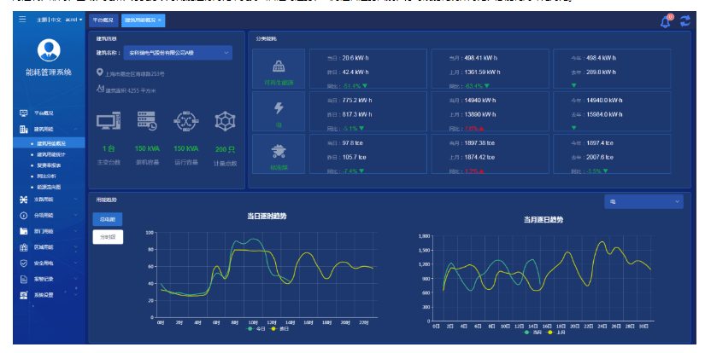Click the 当月逐日趋势 chart title
The image size is (705, 353).
(x=543, y=220)
